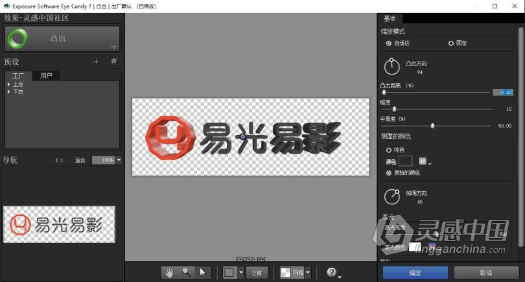Click the 照明方向 lighting dial
This screenshot has width=525, height=282.
391,196
